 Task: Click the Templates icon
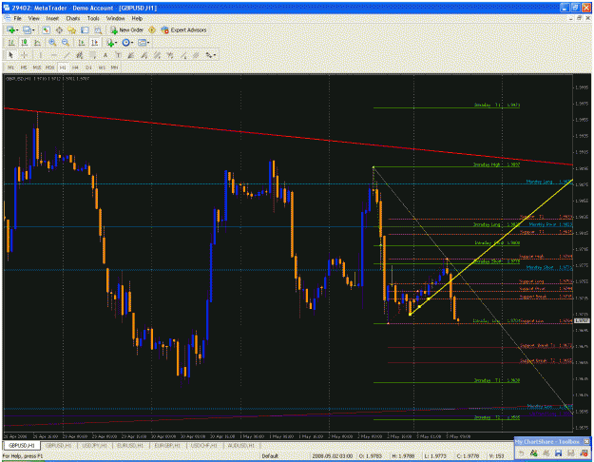click(142, 43)
